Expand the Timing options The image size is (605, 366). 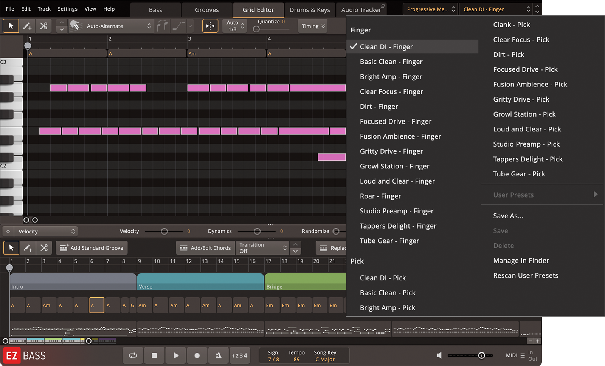[x=313, y=26]
